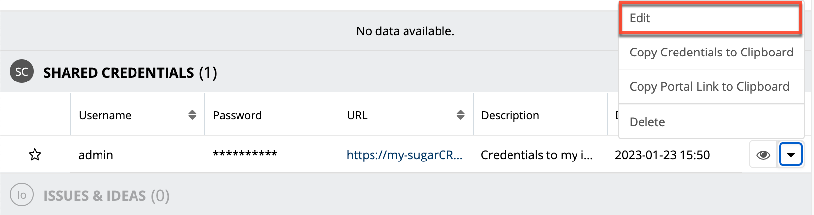Click the Username column header
The image size is (814, 215).
tap(105, 115)
